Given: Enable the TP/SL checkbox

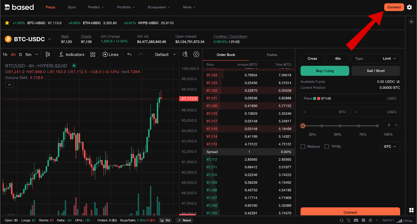Looking at the screenshot, I should point(327,146).
